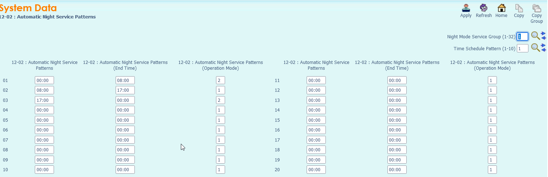Click the Apply stamp icon
Viewport: 548px width, 177px height.
point(466,8)
